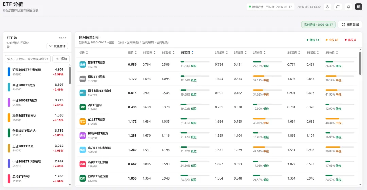The height and width of the screenshot is (190, 367).
Task: Focus the ETF code input field
Action: click(28, 59)
